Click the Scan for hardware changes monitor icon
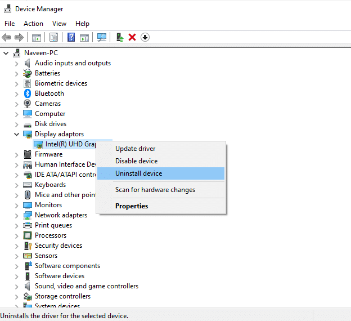Screen dimensions: 351x321 click(x=102, y=37)
